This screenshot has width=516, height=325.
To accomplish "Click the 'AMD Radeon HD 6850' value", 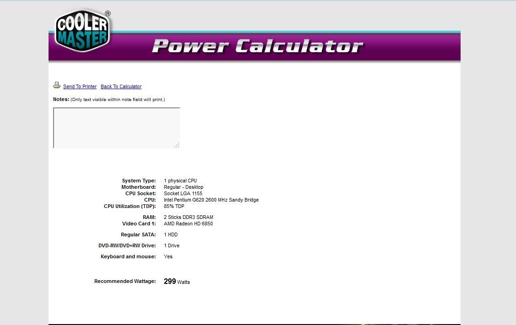I will (188, 224).
